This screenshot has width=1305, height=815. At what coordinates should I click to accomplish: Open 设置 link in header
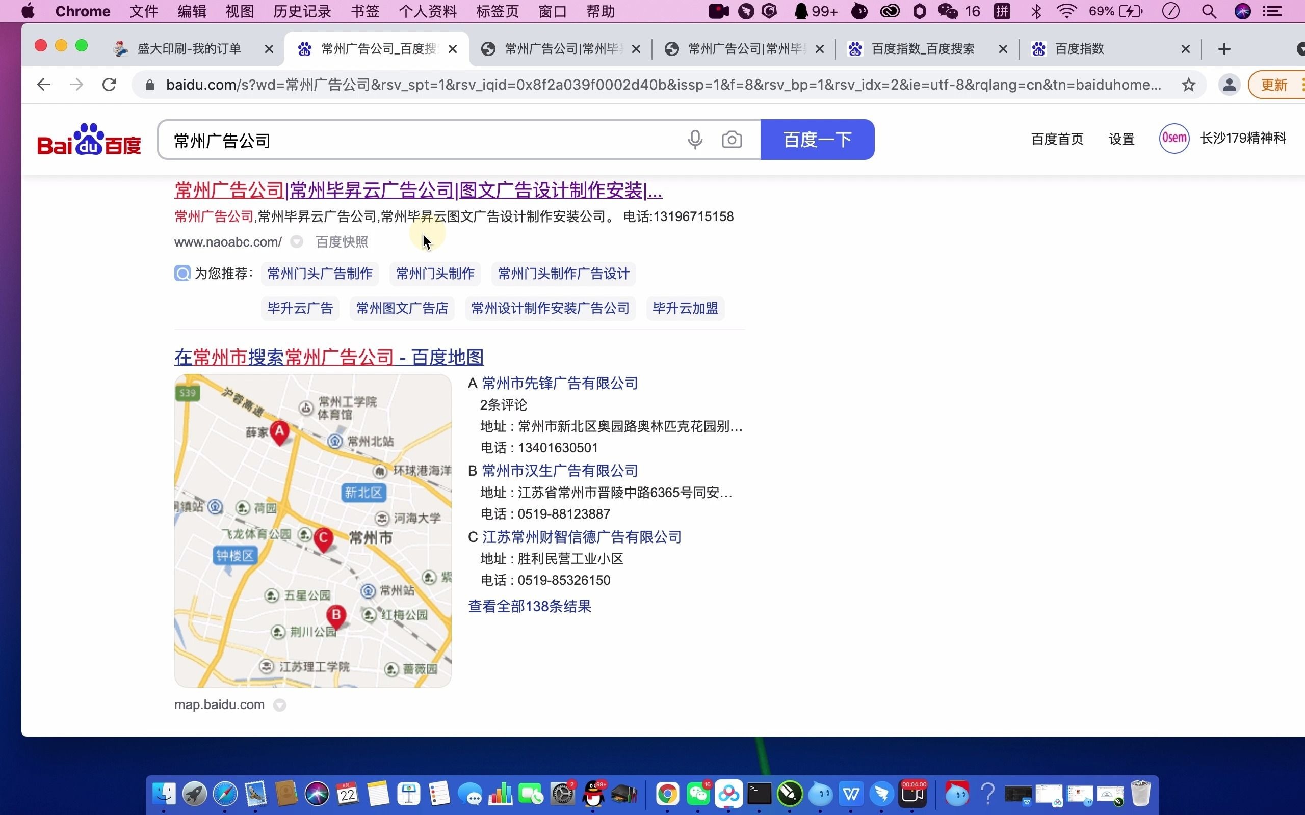(x=1121, y=139)
